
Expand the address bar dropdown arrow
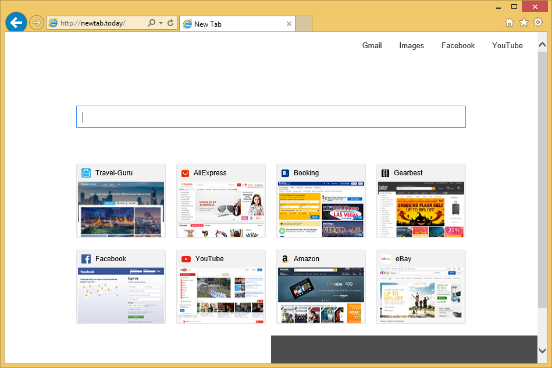tap(161, 23)
